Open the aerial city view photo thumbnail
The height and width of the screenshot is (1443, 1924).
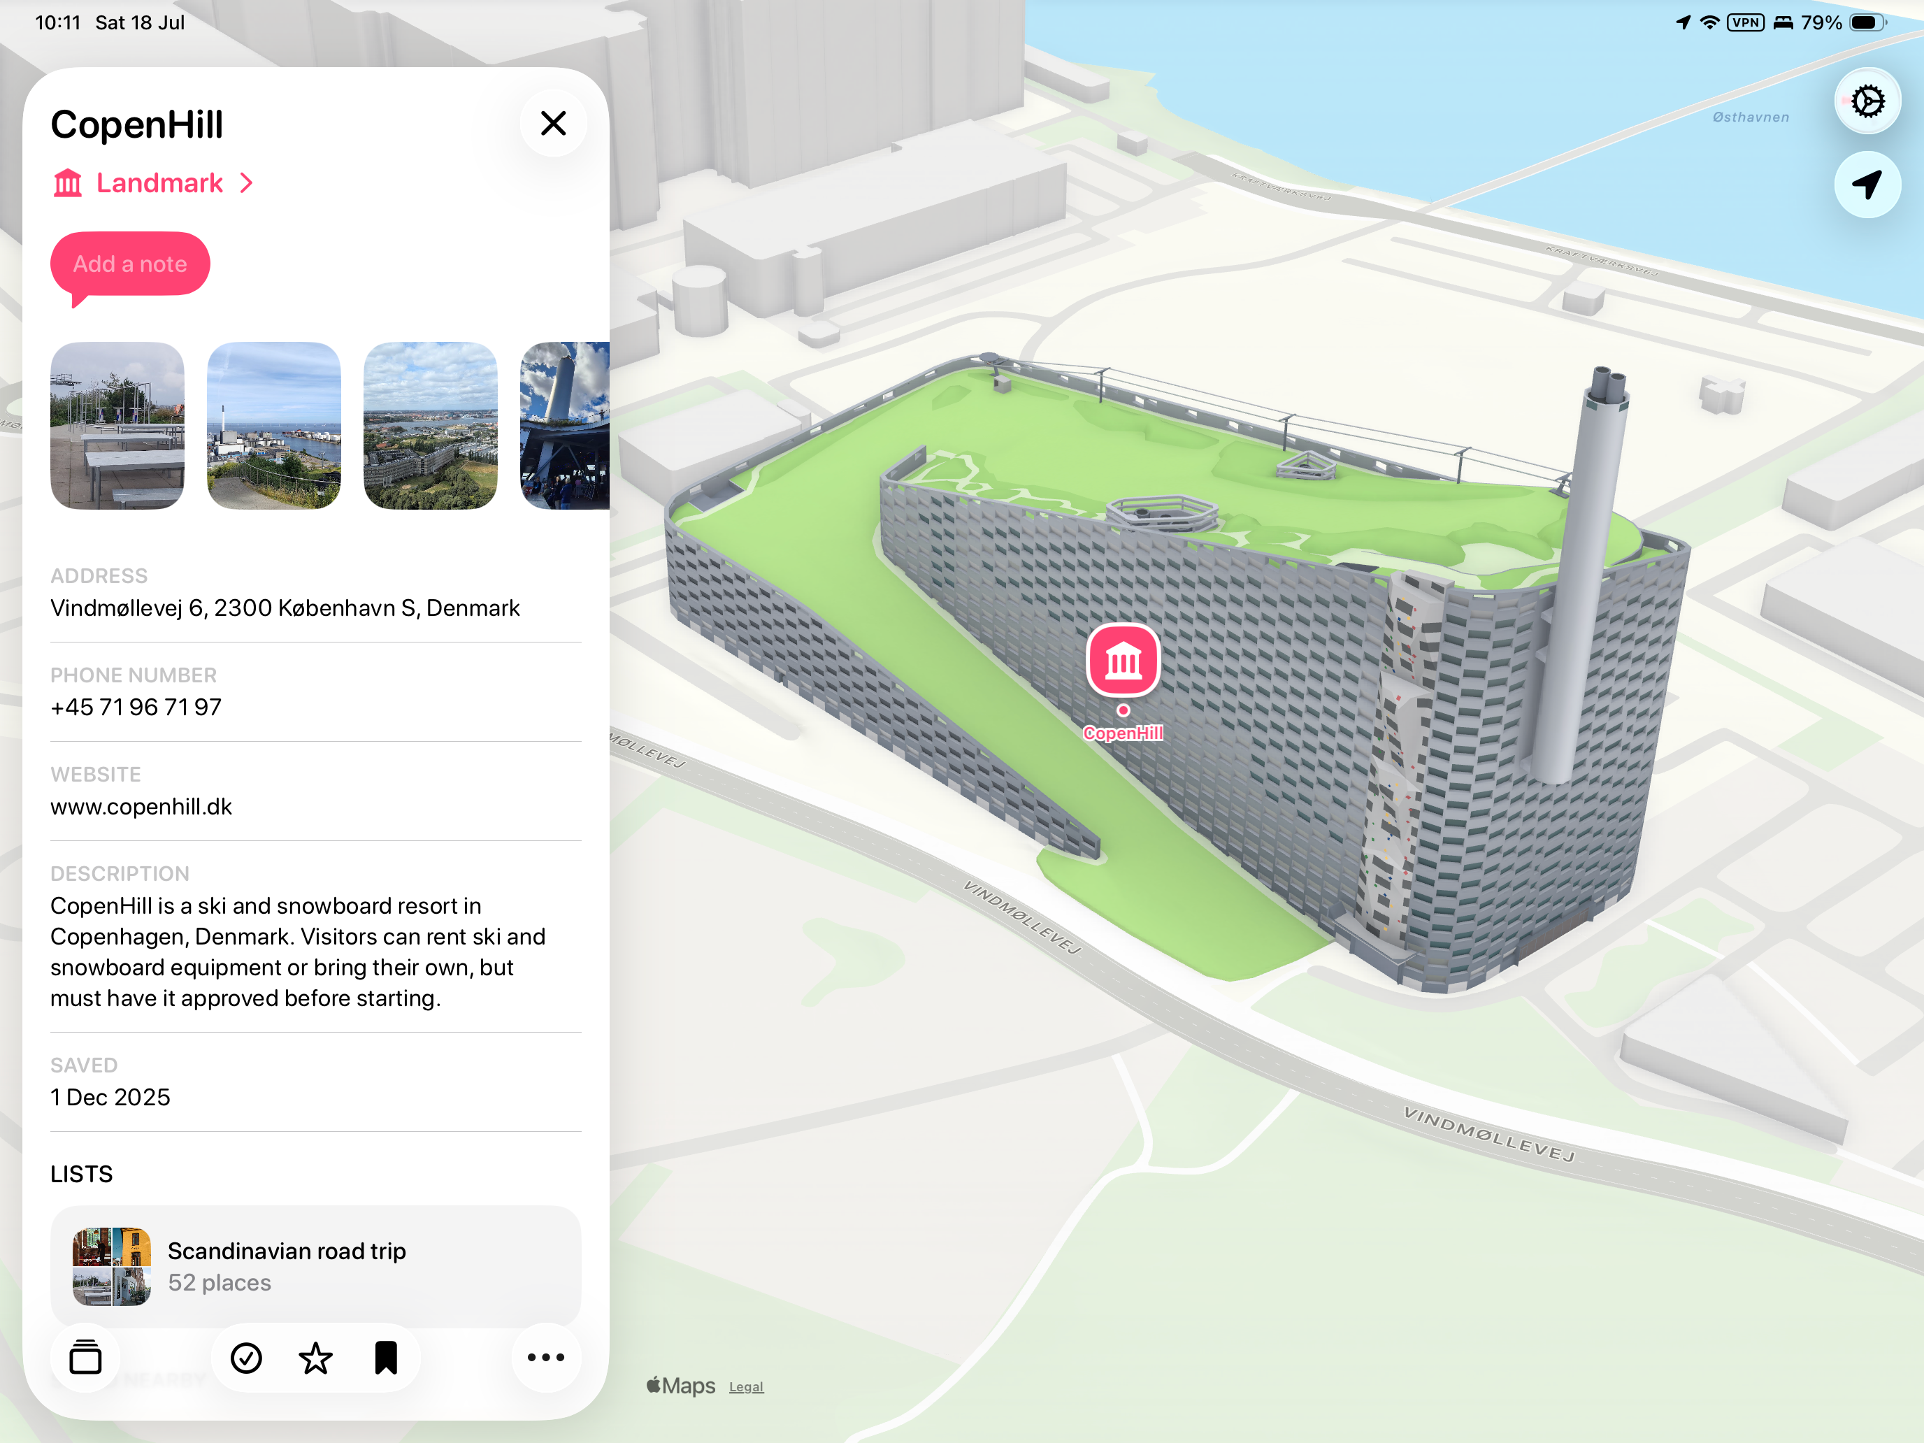431,425
